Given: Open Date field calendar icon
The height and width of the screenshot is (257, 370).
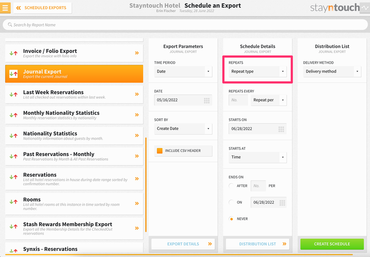Looking at the screenshot, I should point(207,101).
